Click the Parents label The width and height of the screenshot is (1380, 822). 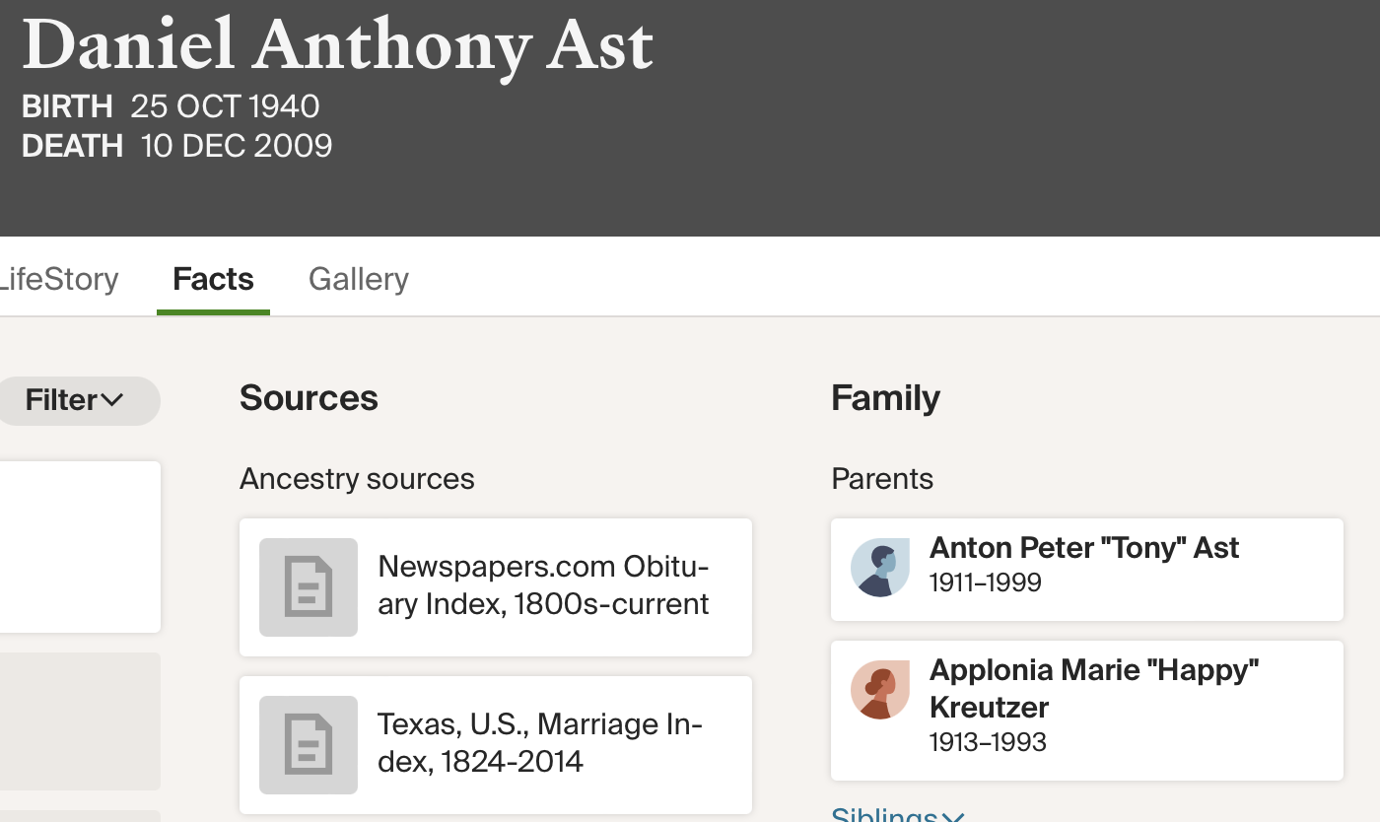coord(882,479)
